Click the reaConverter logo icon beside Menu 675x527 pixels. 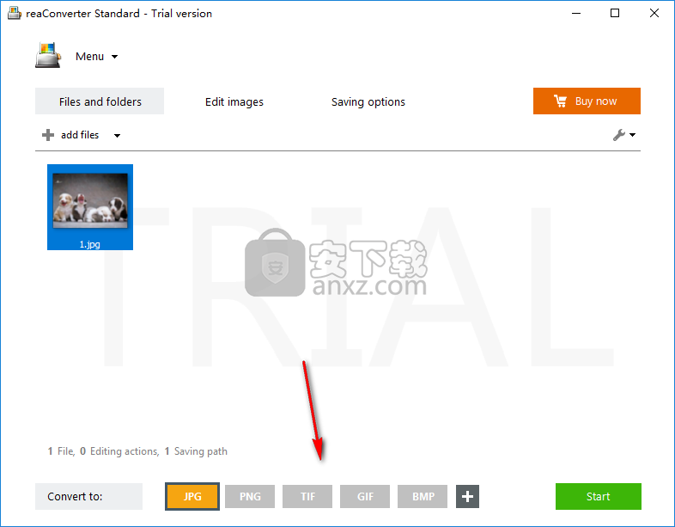[48, 55]
